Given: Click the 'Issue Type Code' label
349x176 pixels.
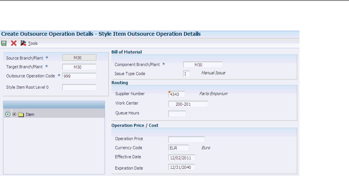Looking at the screenshot, I should [x=130, y=74].
